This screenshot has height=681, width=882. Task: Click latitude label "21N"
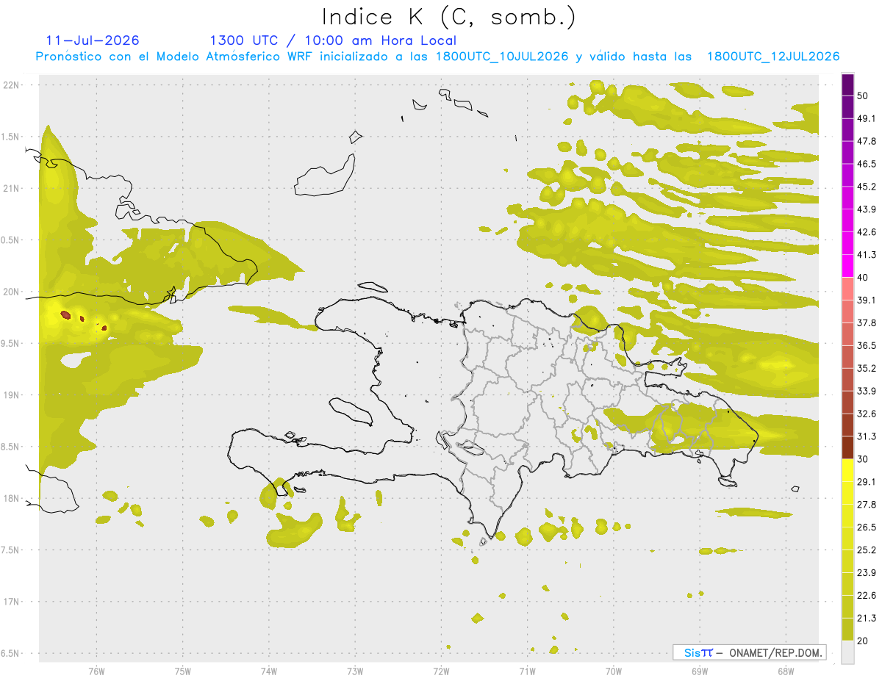coord(12,188)
